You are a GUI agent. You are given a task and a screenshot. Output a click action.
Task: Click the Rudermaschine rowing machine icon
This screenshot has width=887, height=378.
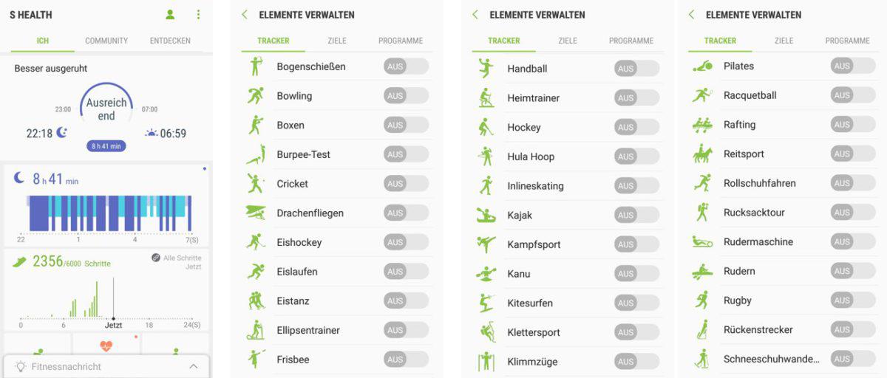click(702, 241)
